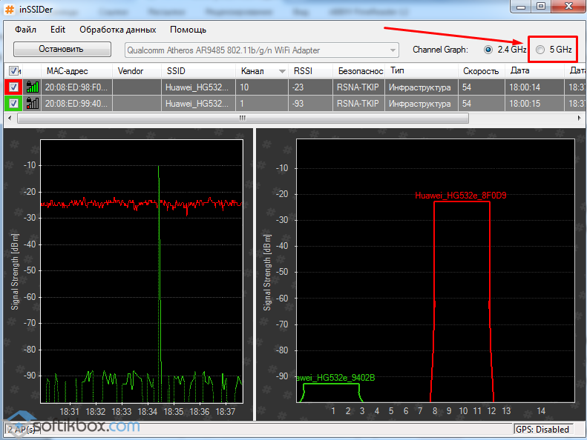Click the horizontal scrollbar left arrow
The image size is (587, 440).
(10, 118)
